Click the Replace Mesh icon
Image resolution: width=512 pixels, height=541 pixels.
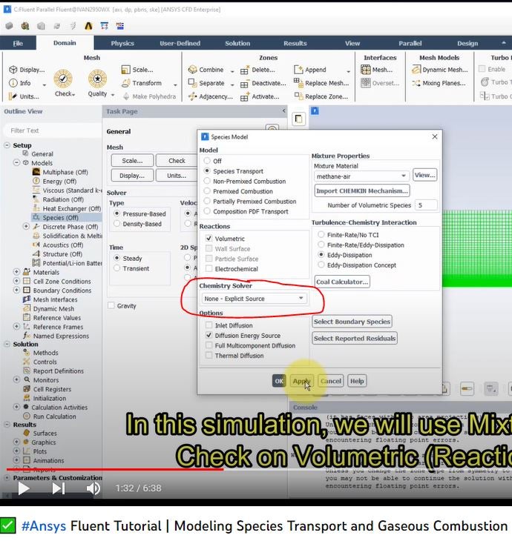tap(298, 82)
